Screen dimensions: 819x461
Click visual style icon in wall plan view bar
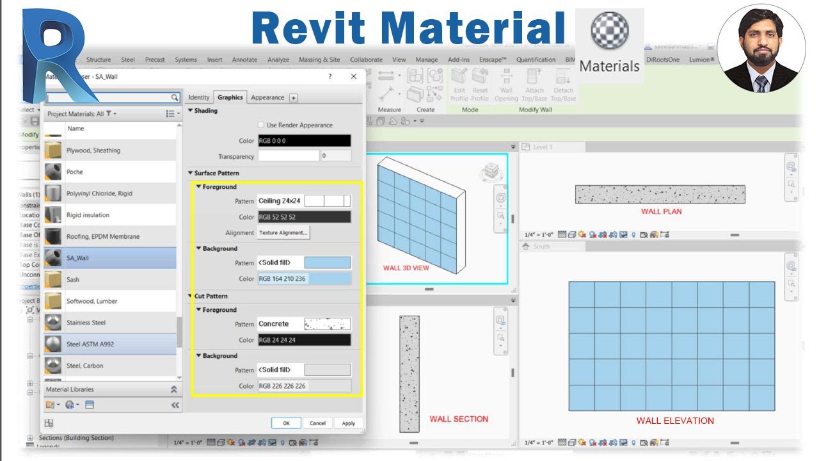pos(573,235)
